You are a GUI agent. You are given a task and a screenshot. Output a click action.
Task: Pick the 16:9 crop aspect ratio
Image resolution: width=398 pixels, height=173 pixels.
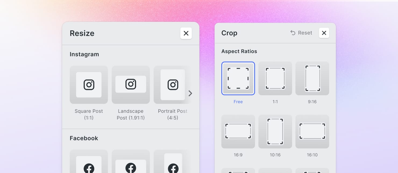238,132
